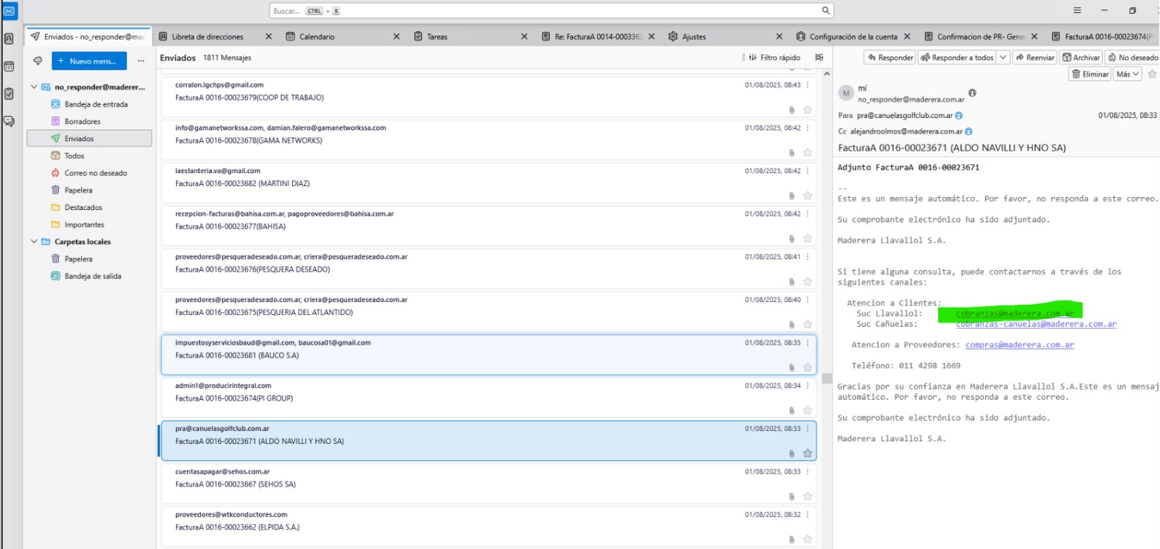This screenshot has height=549, width=1160.
Task: Star the BAHISA message
Action: [x=808, y=238]
